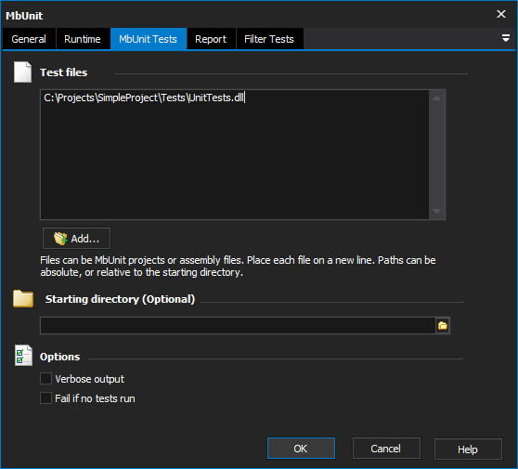
Task: Click the Options checklist icon
Action: tap(23, 356)
